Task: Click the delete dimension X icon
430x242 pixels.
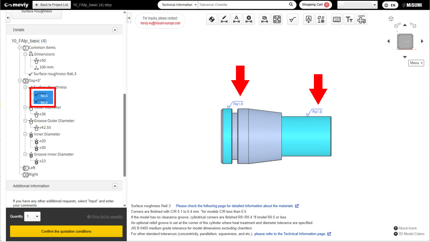Action: 249,19
